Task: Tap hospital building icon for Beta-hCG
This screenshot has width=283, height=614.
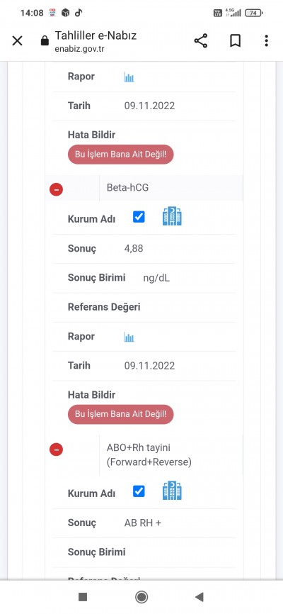Action: pyautogui.click(x=172, y=216)
